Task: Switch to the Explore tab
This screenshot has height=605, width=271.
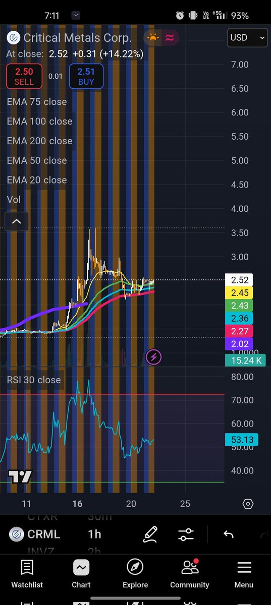Action: click(135, 575)
